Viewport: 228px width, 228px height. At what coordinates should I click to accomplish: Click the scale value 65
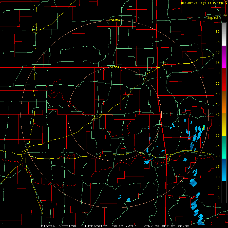point(218,63)
